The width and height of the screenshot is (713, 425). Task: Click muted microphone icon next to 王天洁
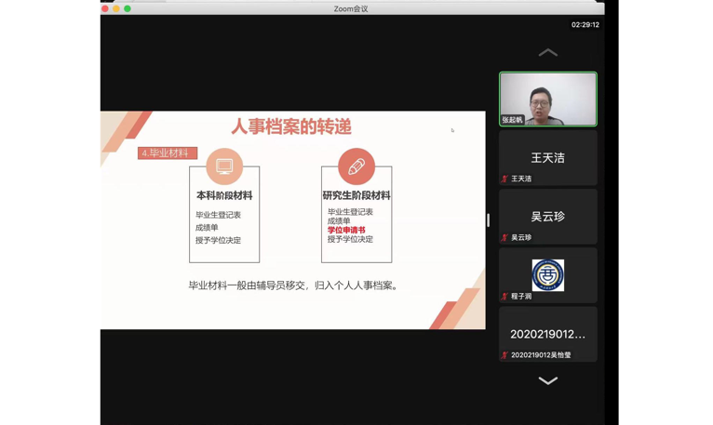coord(504,179)
